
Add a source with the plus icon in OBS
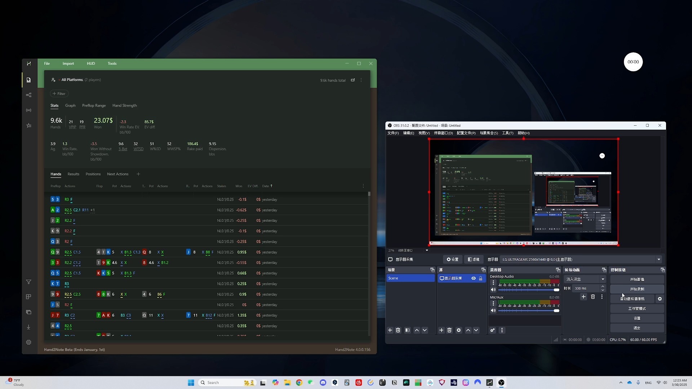[441, 330]
